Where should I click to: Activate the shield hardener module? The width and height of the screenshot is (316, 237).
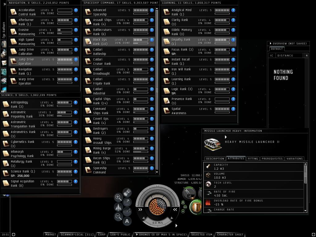[196, 207]
